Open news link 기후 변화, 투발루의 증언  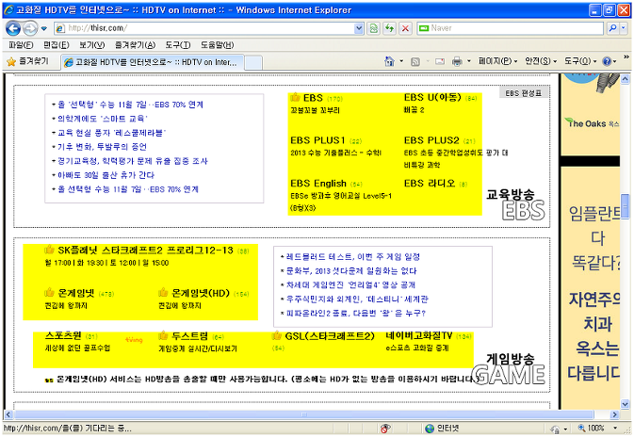point(102,147)
